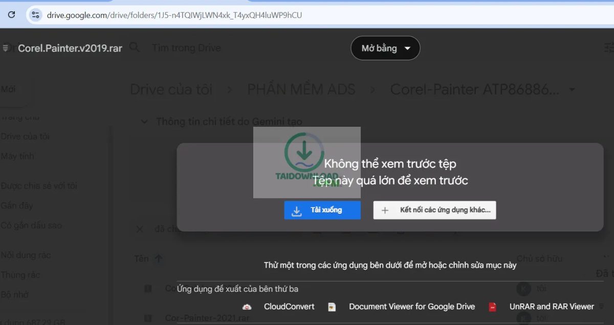Select the CloudConvert app icon
Viewport: 614px width, 325px height.
click(x=247, y=306)
